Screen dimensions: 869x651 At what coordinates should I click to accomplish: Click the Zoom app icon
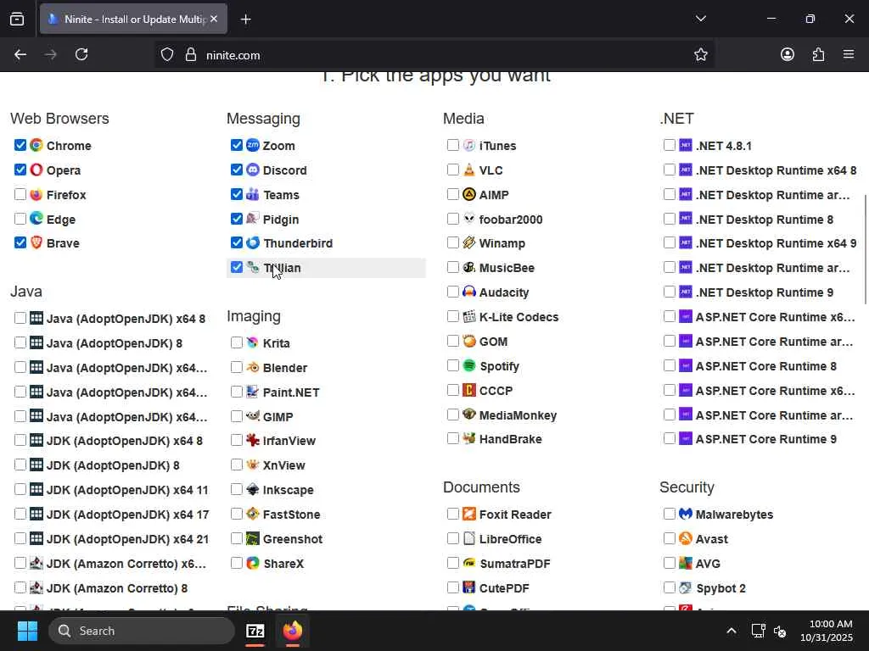[x=253, y=146]
